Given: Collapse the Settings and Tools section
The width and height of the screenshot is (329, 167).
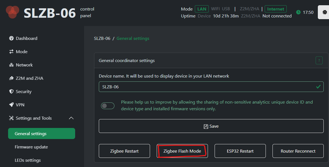Looking at the screenshot, I should (x=71, y=118).
